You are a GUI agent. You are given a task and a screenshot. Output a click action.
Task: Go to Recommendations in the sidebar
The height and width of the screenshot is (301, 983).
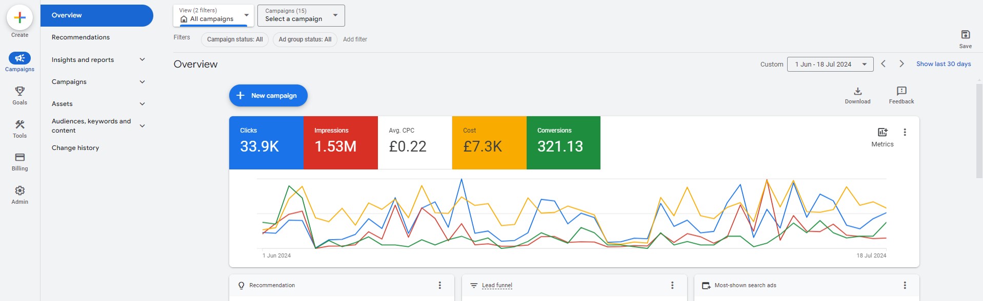point(81,37)
